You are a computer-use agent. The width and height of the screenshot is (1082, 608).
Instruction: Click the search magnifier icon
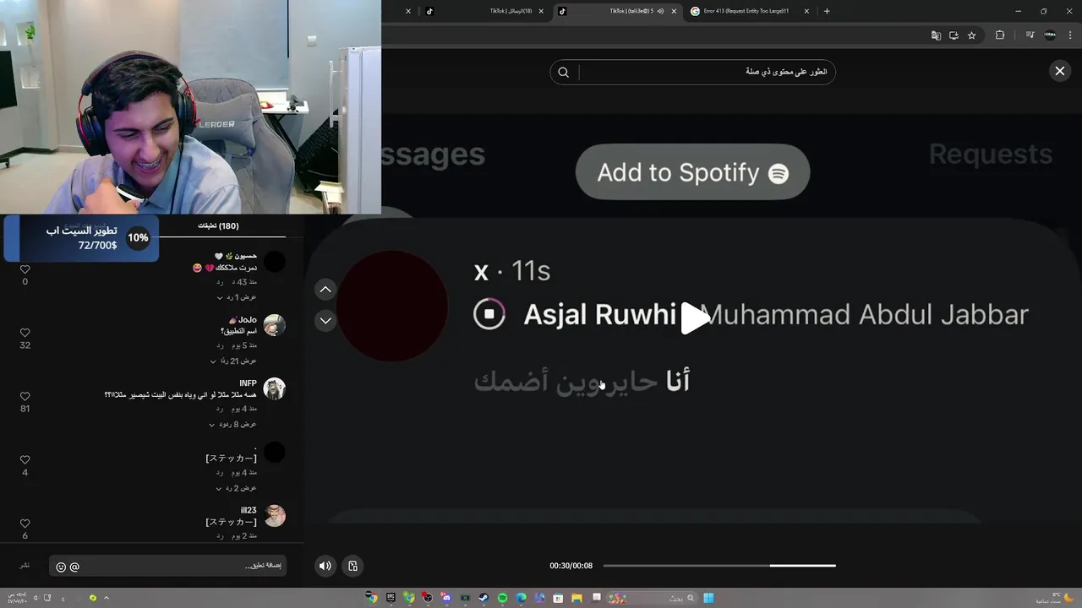564,72
